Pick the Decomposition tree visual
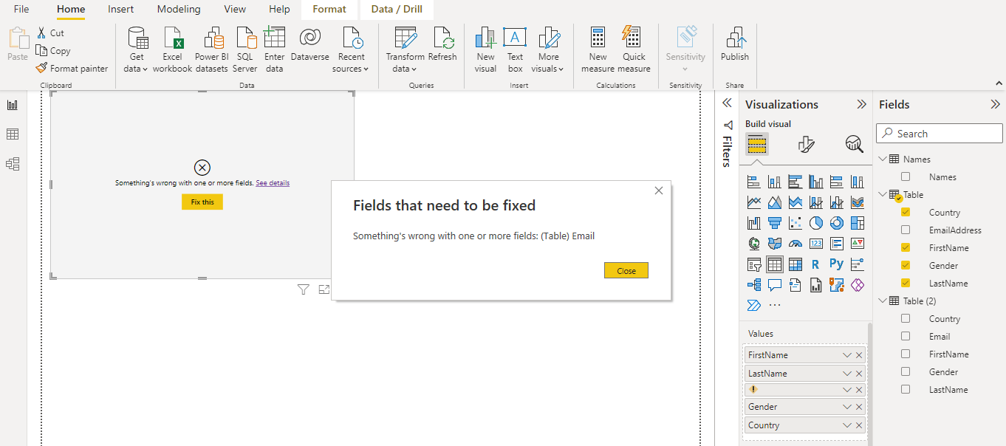The height and width of the screenshot is (446, 1006). click(x=754, y=285)
